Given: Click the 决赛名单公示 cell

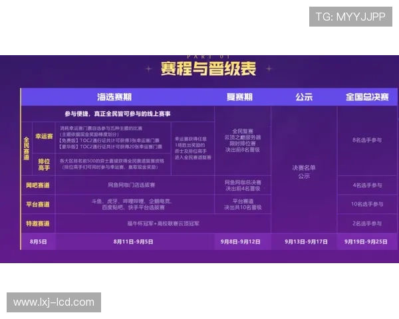Looking at the screenshot, I should pyautogui.click(x=304, y=171).
